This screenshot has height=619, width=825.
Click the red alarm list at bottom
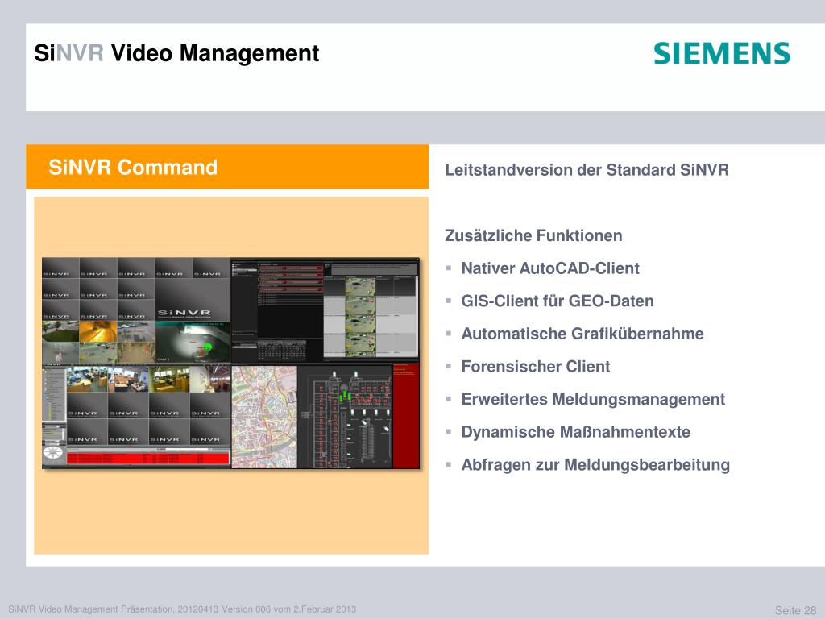[x=148, y=458]
